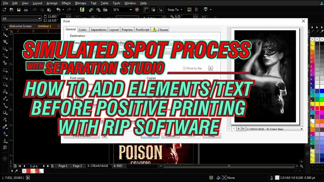Click the New document icon
Image resolution: width=324 pixels, height=182 pixels.
pos(4,10)
